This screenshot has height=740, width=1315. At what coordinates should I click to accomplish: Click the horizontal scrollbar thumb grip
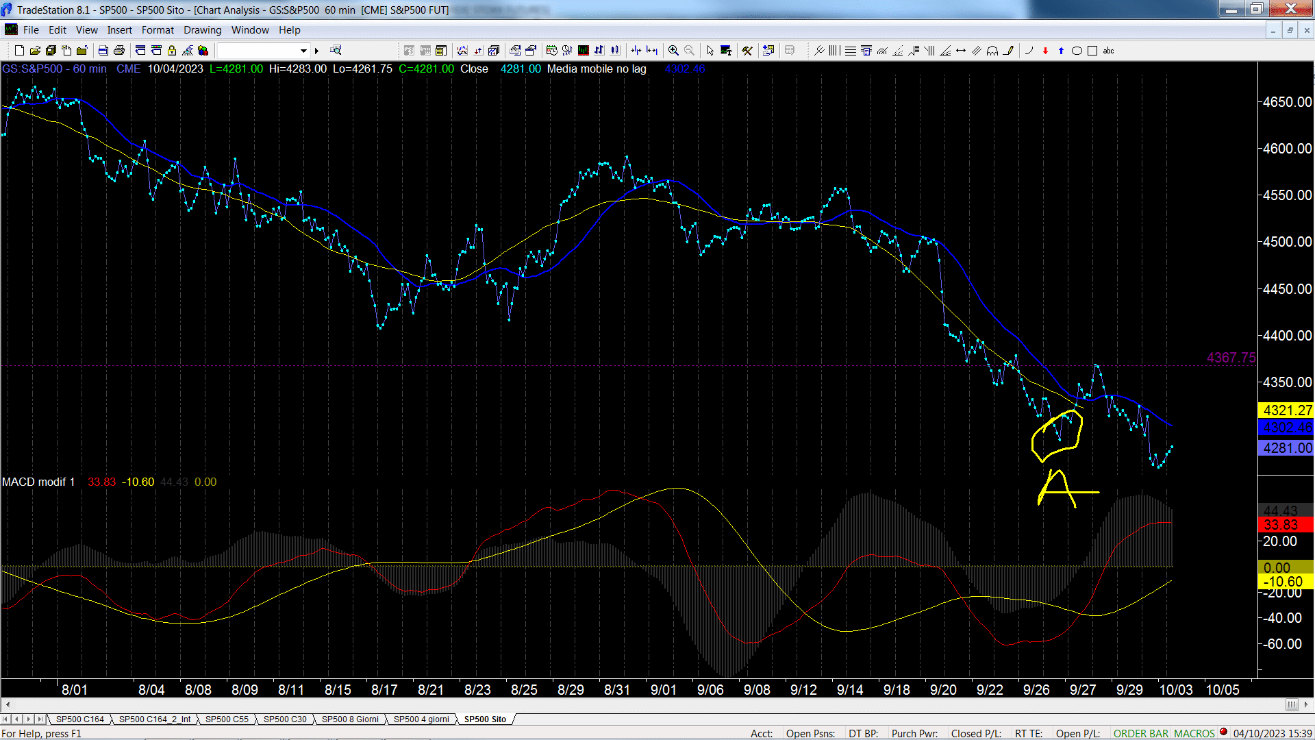pyautogui.click(x=1292, y=704)
